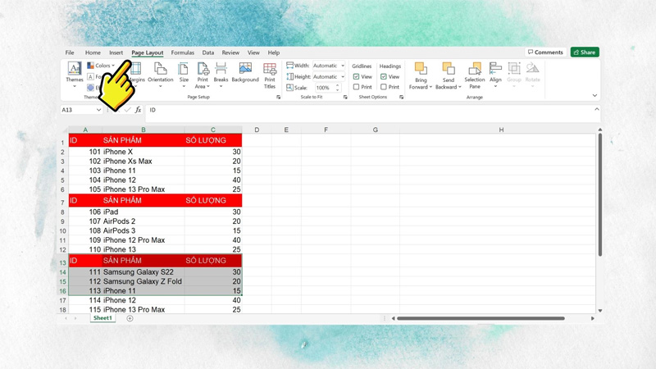Screen dimensions: 656x369
Task: Open Bring Forward dropdown arrow
Action: click(430, 87)
